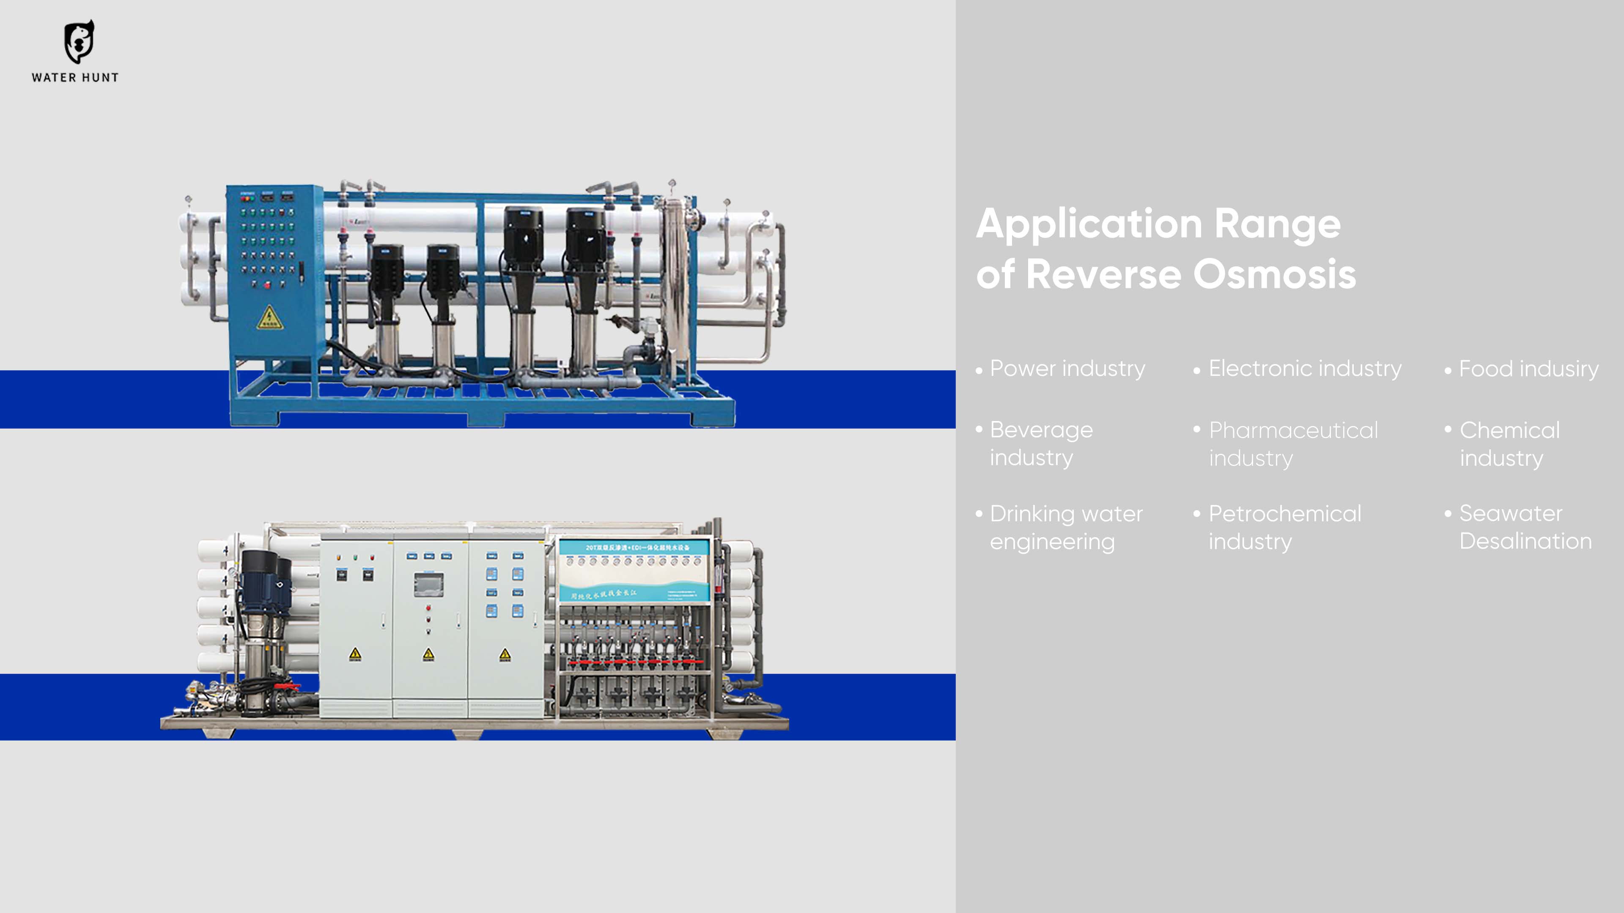Click the WATER HUNT brand text
The image size is (1624, 913).
75,77
